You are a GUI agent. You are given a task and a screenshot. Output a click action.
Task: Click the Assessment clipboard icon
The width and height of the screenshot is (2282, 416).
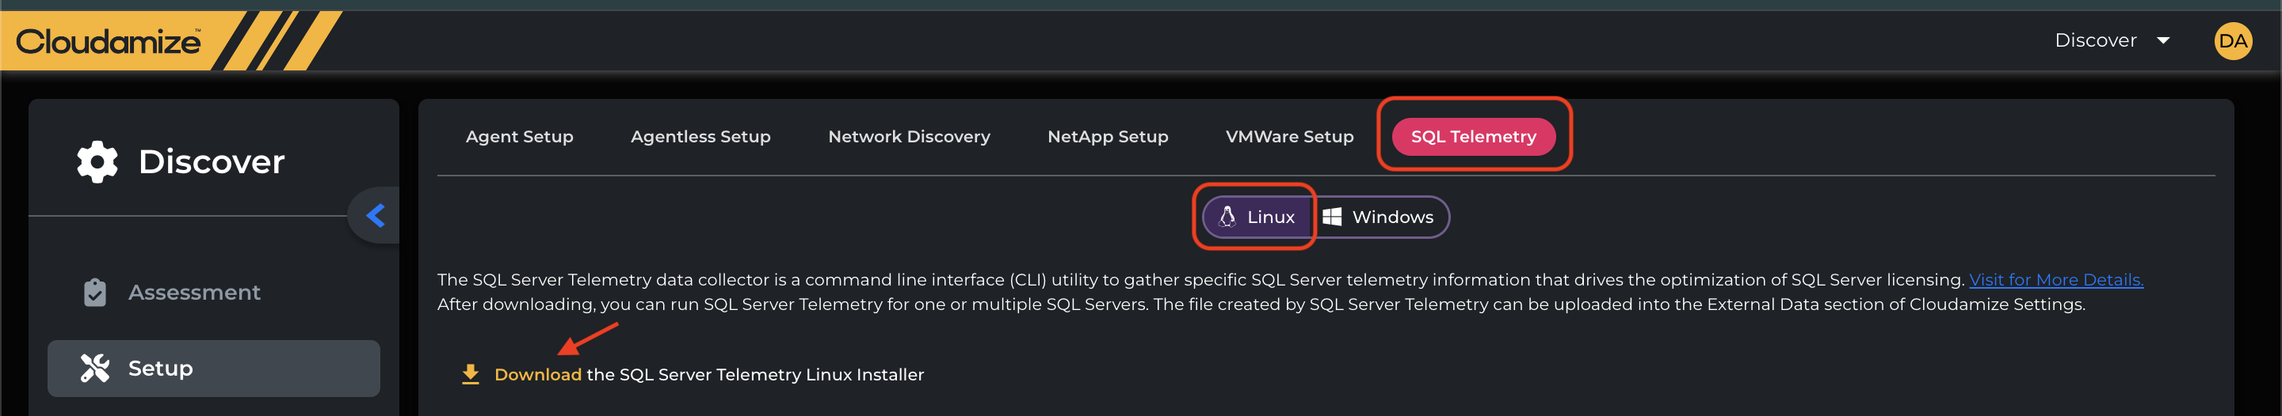pyautogui.click(x=95, y=293)
